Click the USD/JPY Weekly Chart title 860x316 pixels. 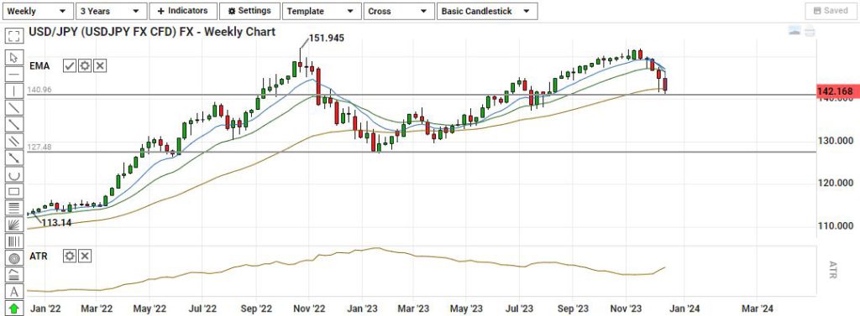[151, 33]
